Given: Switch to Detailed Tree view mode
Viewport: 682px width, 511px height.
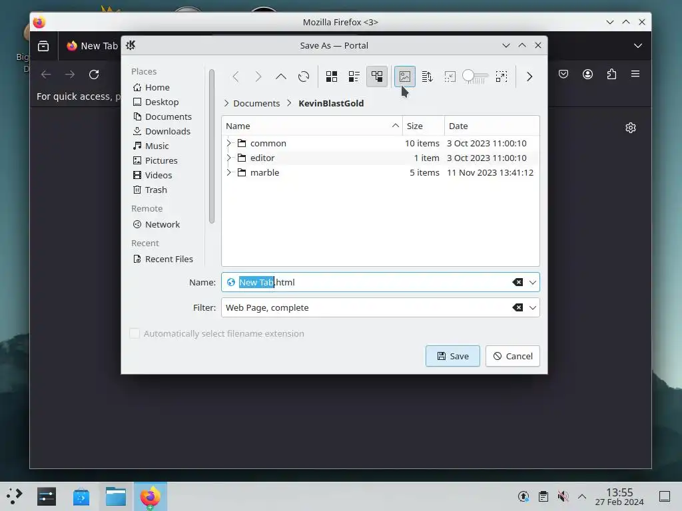Looking at the screenshot, I should [x=377, y=77].
